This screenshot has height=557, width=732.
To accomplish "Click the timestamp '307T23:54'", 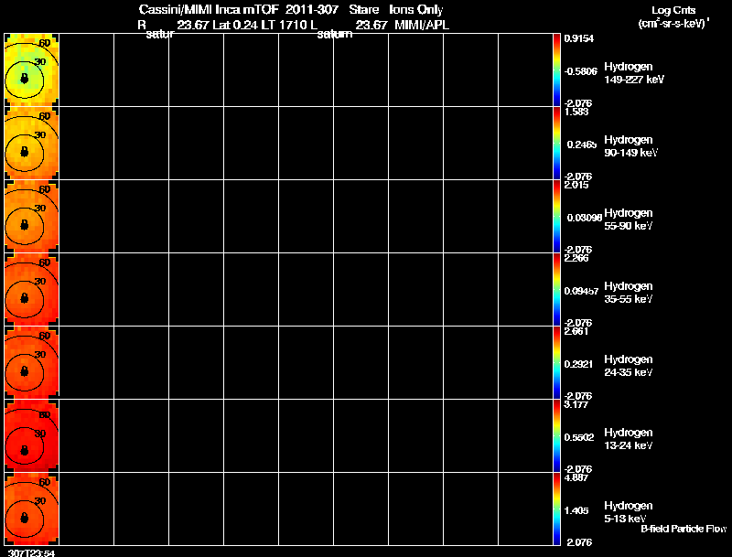I will tap(32, 553).
